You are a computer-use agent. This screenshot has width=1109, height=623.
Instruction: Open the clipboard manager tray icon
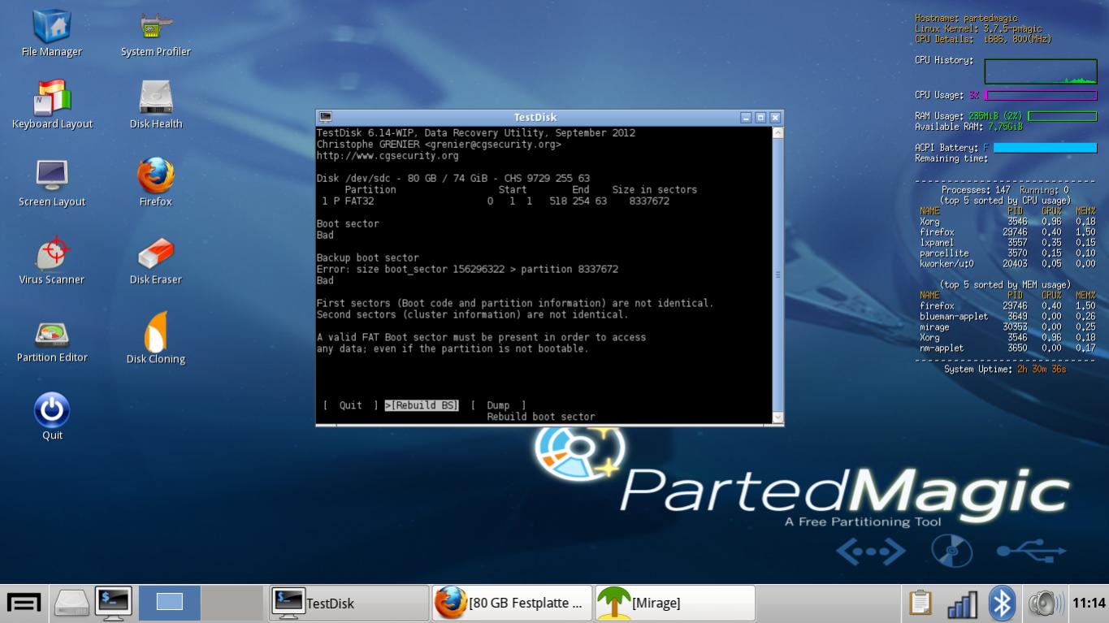[x=920, y=603]
